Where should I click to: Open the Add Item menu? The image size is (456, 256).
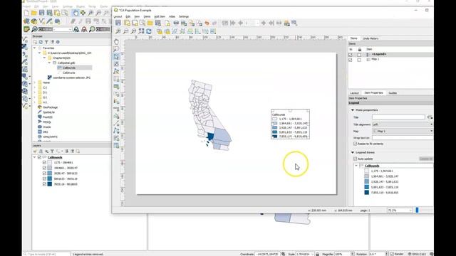(x=160, y=16)
